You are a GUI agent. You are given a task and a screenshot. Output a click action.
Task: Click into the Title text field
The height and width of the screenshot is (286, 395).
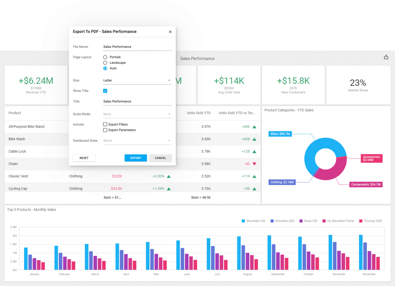137,101
